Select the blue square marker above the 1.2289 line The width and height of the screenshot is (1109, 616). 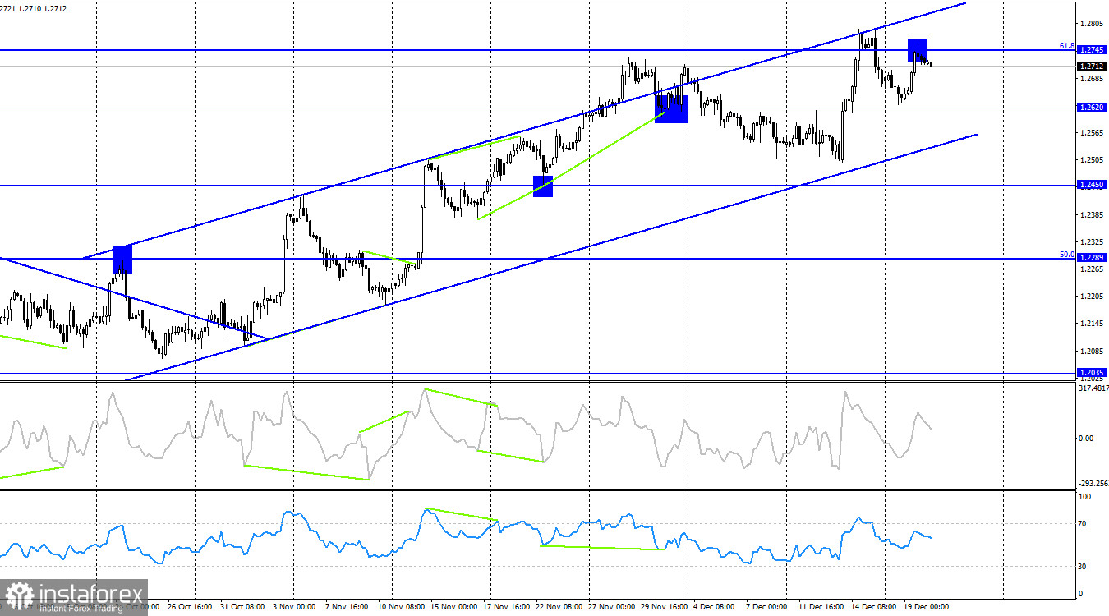(122, 259)
